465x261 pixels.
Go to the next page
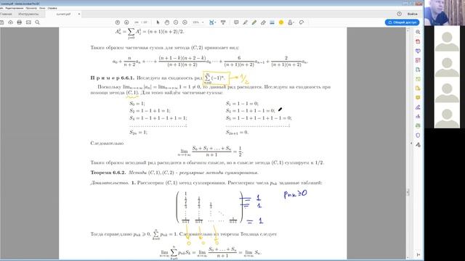(x=126, y=22)
